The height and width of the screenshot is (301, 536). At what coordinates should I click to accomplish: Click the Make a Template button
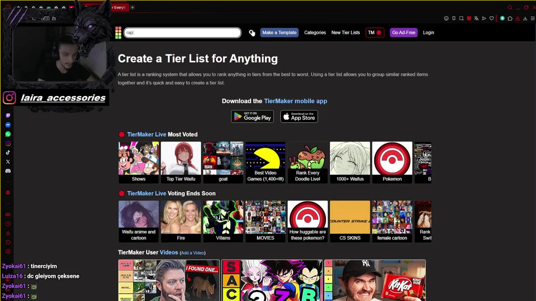click(279, 33)
